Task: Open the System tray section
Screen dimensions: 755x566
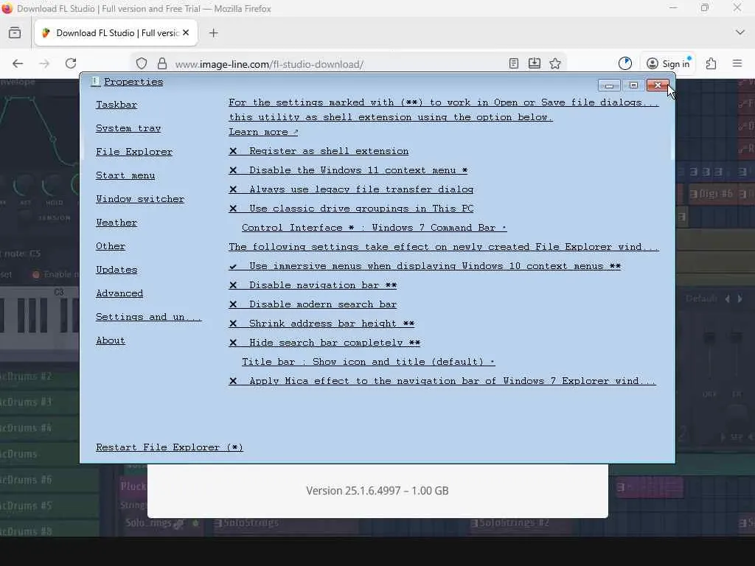Action: [128, 128]
